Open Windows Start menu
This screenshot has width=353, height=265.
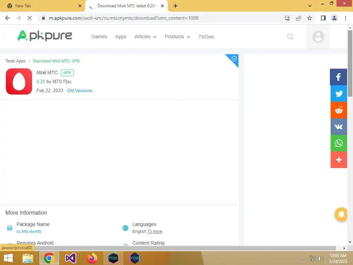click(8, 258)
